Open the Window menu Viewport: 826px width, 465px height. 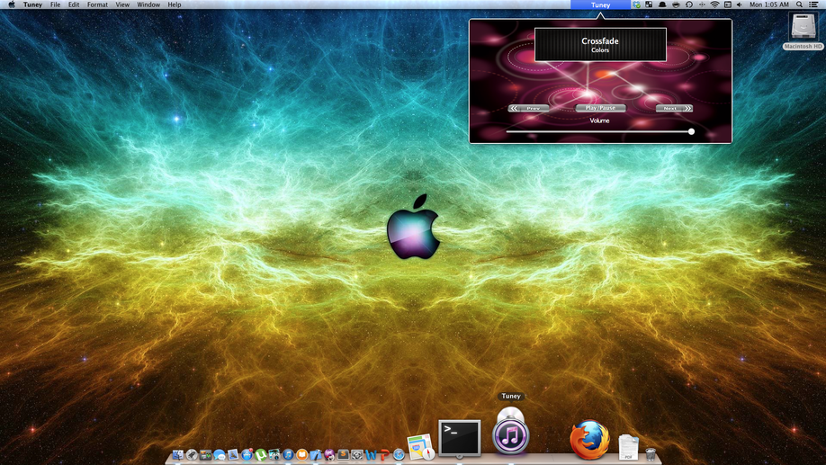pos(148,4)
